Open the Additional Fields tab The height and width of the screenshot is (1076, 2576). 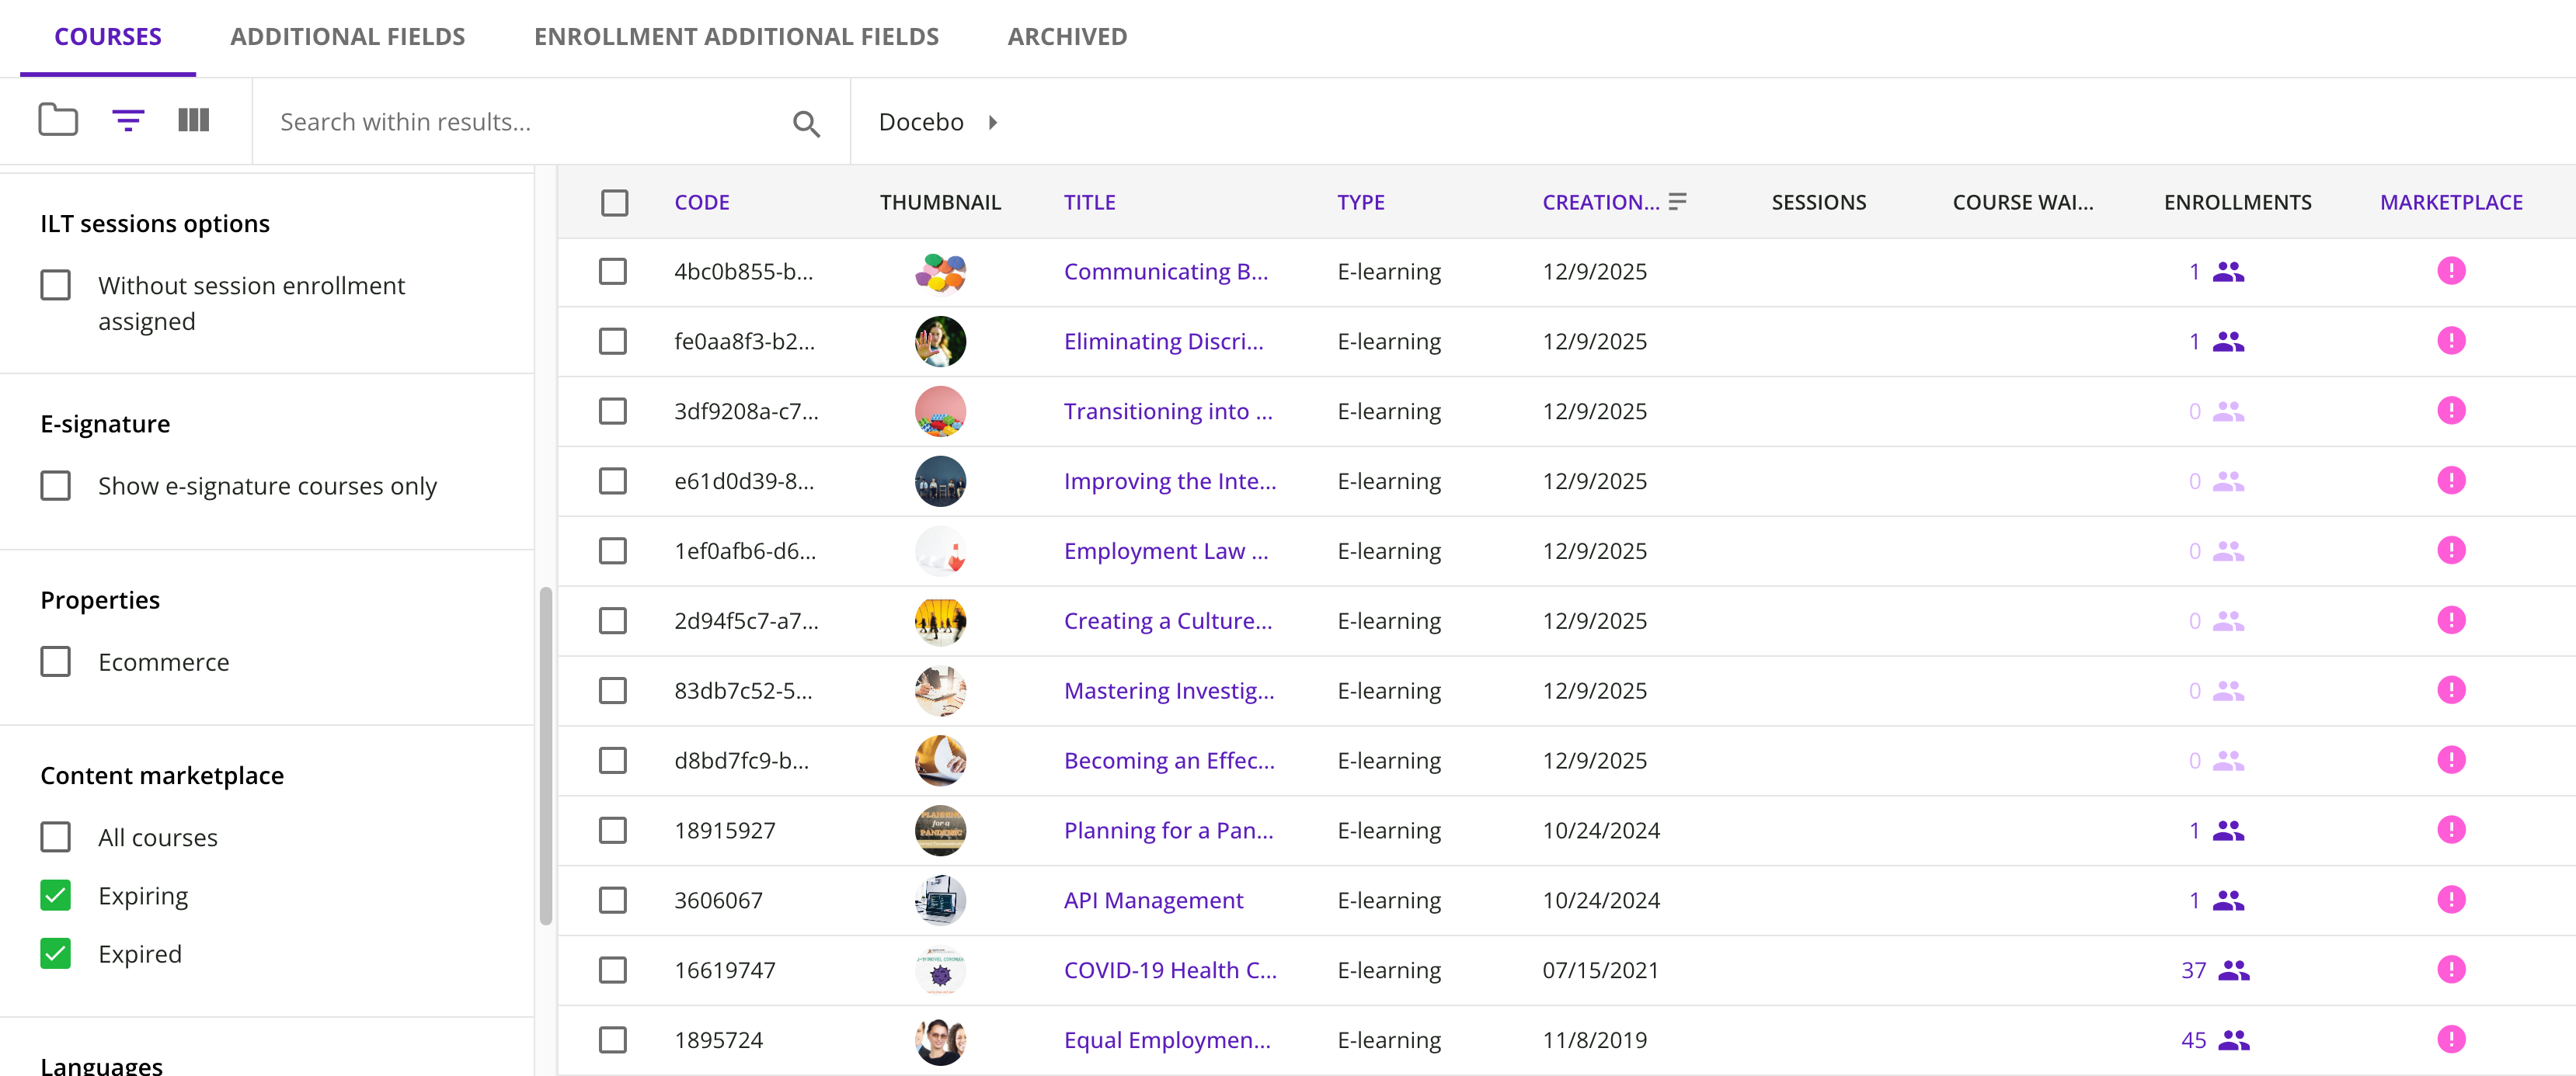click(348, 37)
